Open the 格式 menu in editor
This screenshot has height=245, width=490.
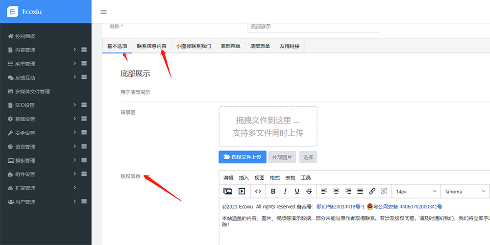tap(275, 178)
